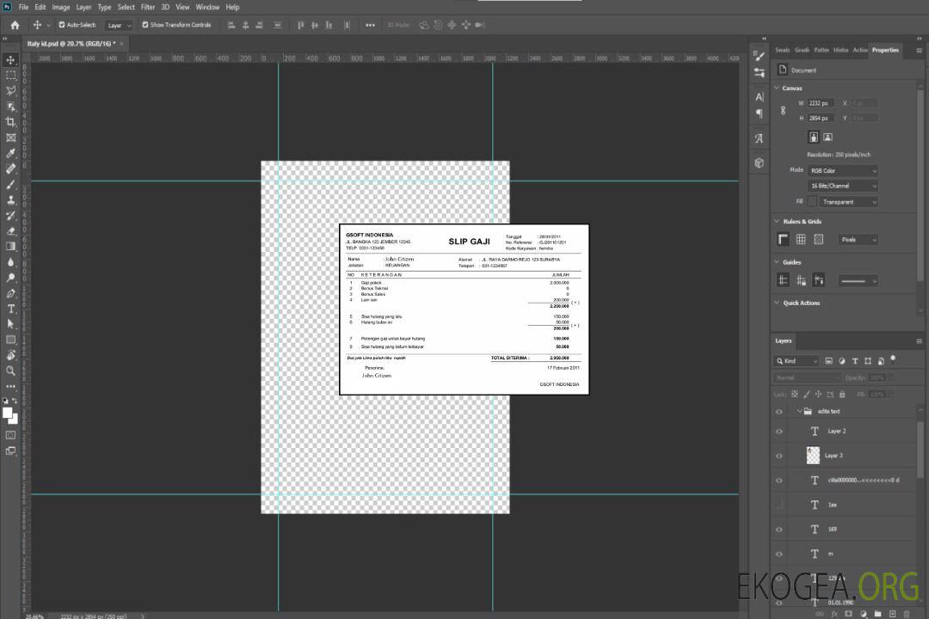Hide the 'edite text' group layer
929x619 pixels.
click(x=779, y=412)
